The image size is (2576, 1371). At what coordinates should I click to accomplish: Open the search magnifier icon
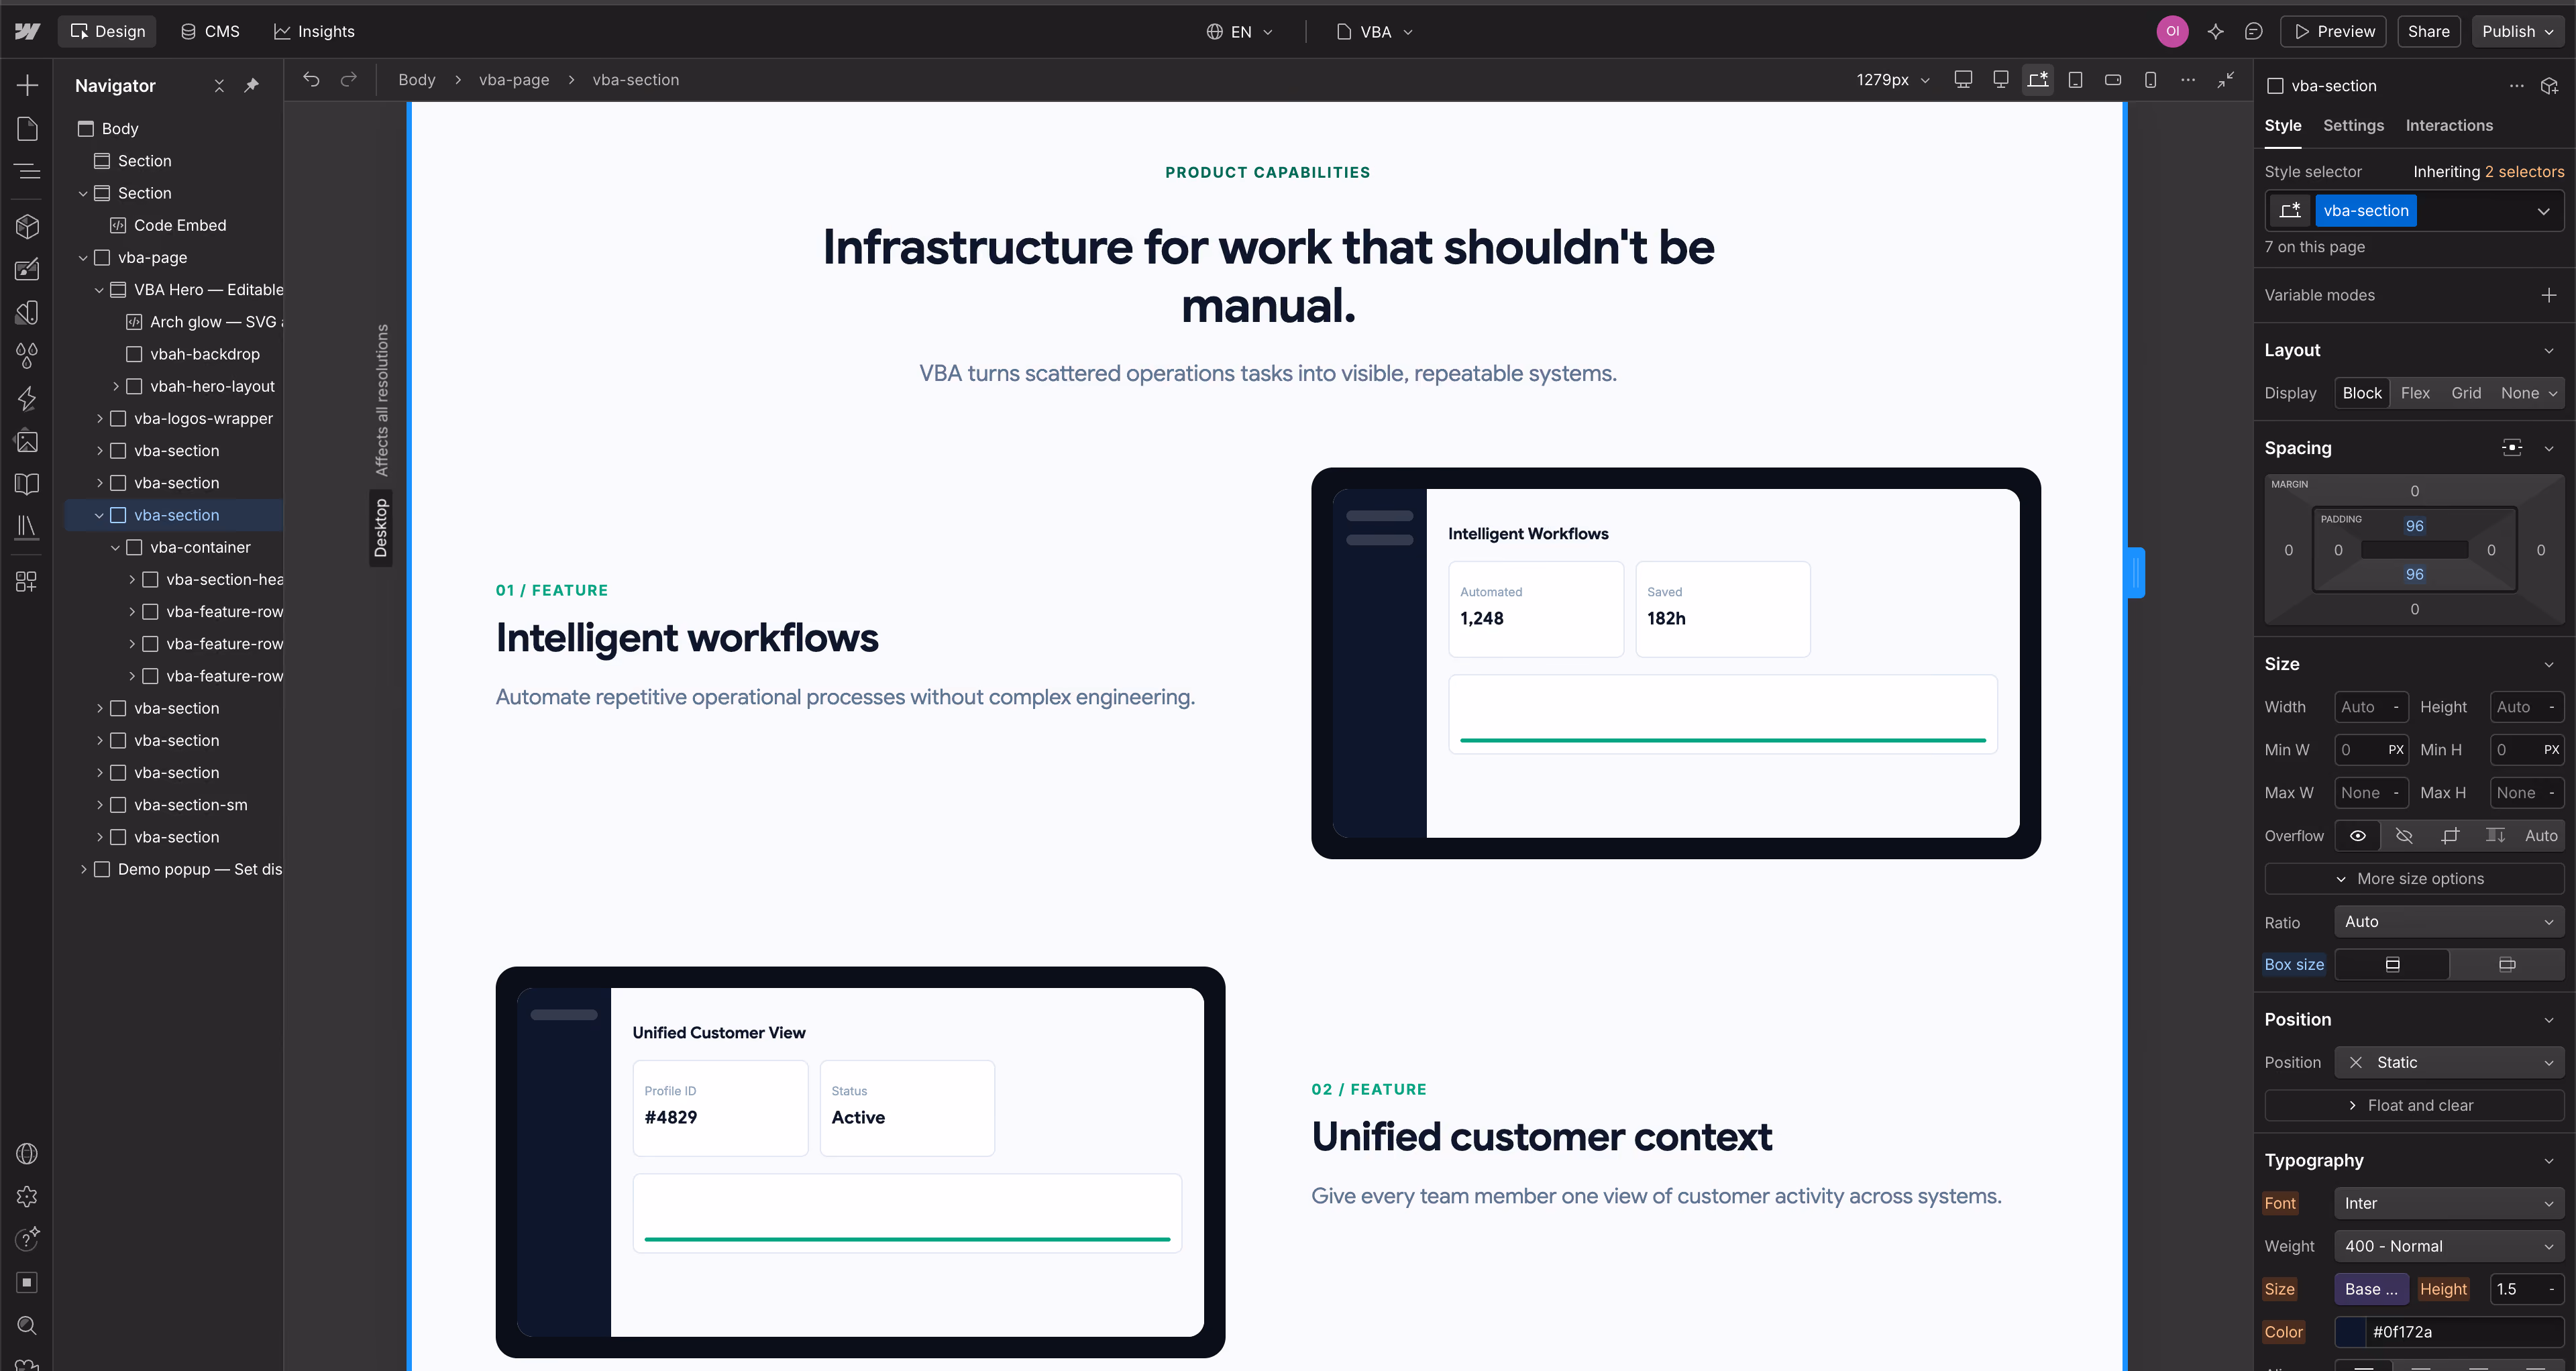[x=27, y=1325]
